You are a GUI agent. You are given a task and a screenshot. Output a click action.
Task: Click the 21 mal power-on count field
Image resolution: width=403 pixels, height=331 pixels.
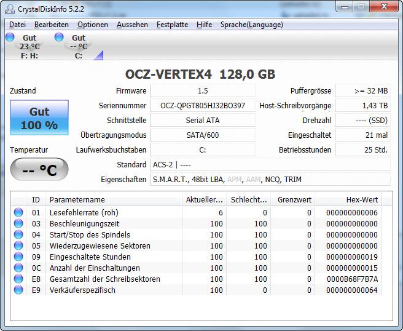pos(362,135)
